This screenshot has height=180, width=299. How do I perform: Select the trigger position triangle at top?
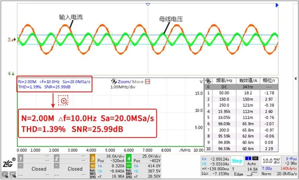pos(148,4)
